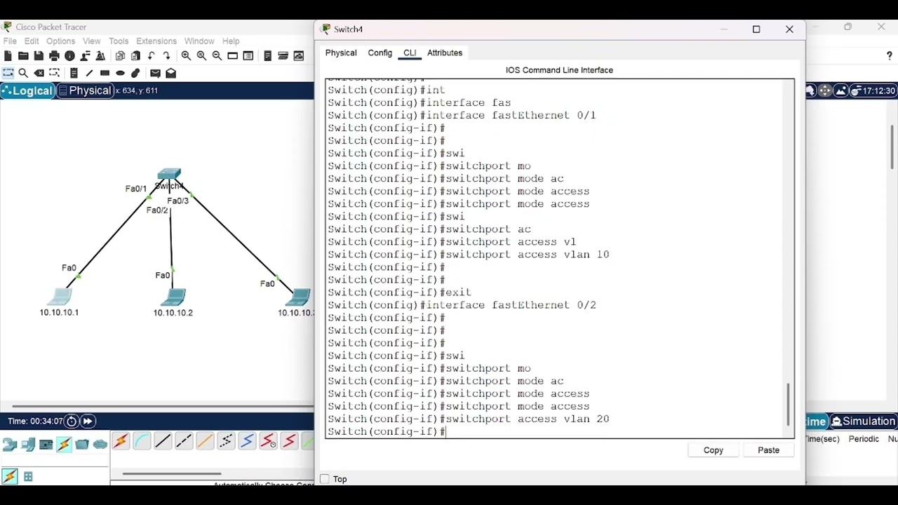Open the Activity Wizard icon
This screenshot has width=898, height=505.
coord(100,56)
